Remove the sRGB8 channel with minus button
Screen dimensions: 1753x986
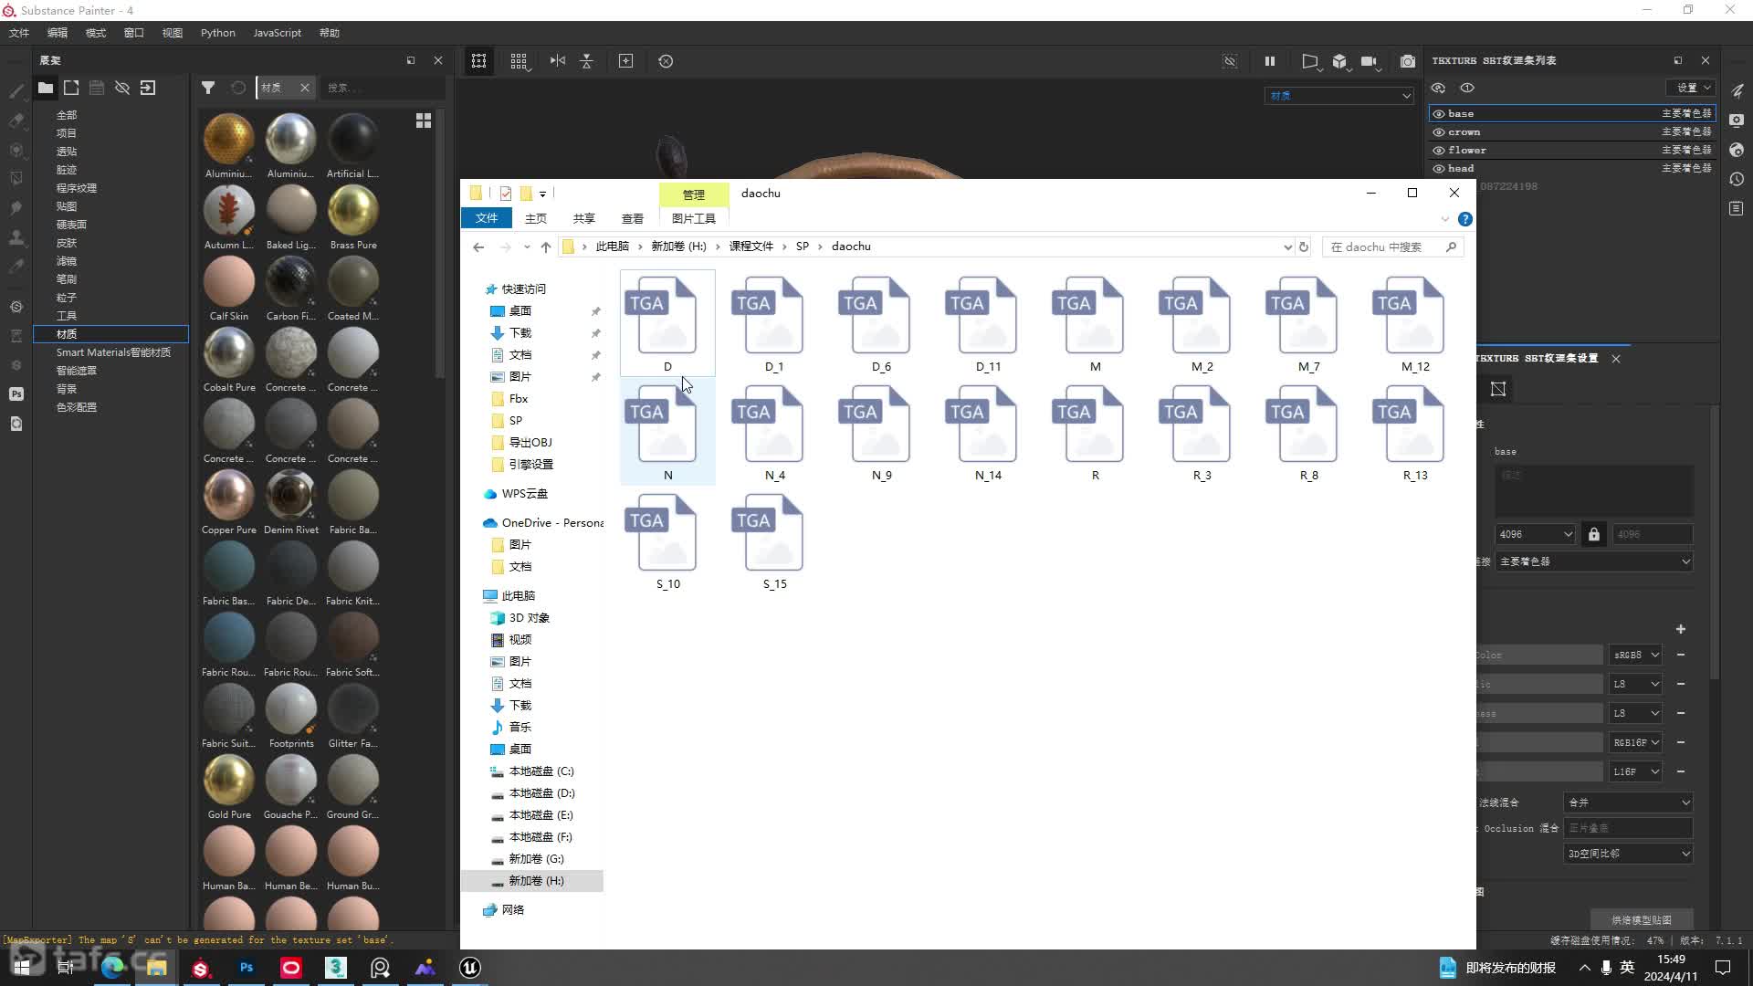pyautogui.click(x=1681, y=656)
